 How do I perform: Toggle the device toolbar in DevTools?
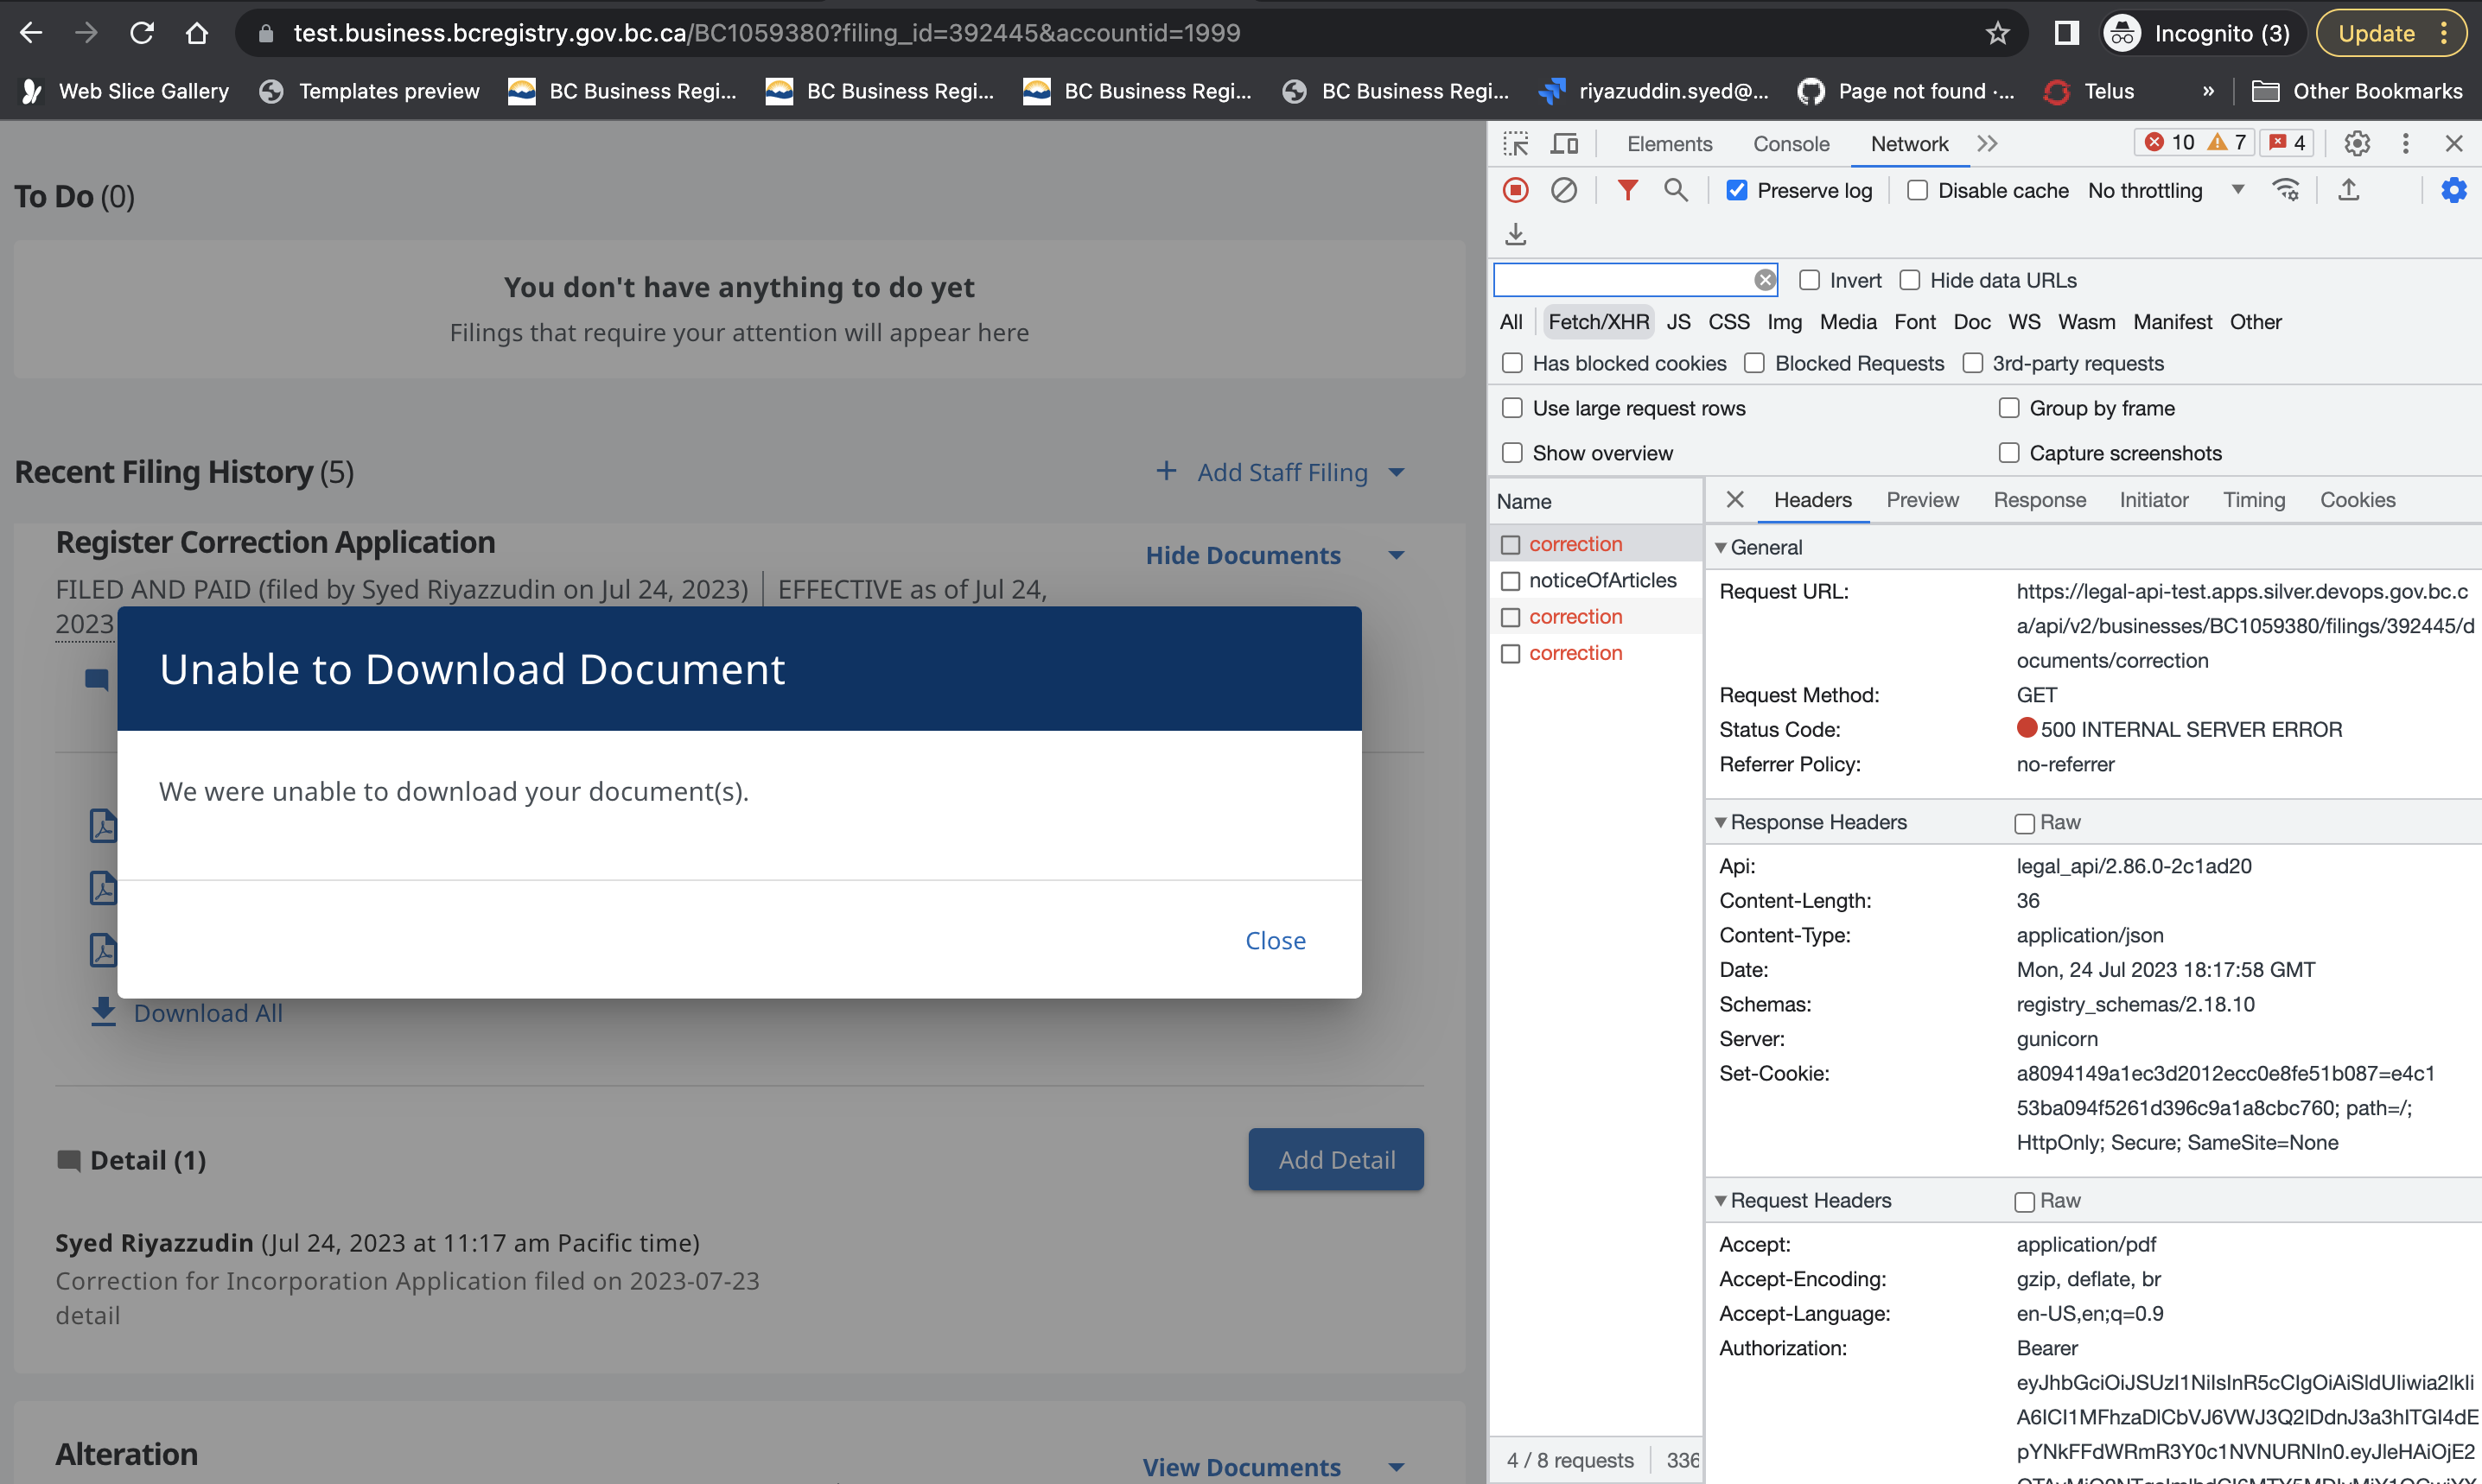pyautogui.click(x=1563, y=144)
